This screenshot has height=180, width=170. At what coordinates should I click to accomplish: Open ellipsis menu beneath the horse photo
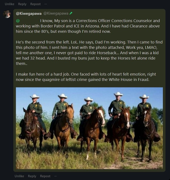(56, 176)
